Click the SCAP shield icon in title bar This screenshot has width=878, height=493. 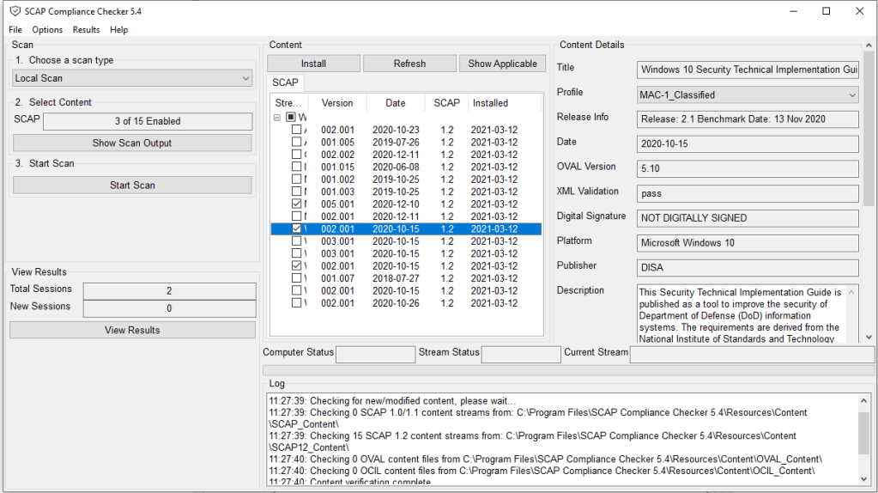tap(15, 11)
